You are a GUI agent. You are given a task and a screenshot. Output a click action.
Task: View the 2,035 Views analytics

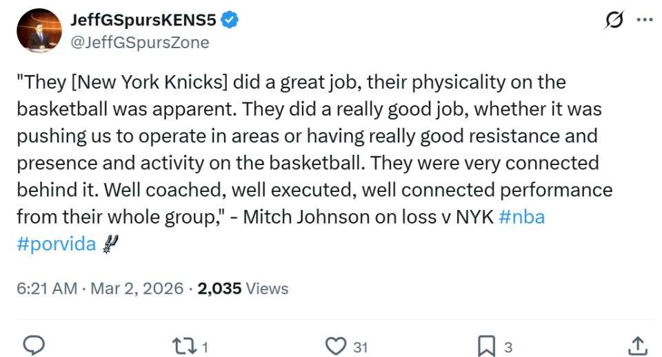pos(243,288)
